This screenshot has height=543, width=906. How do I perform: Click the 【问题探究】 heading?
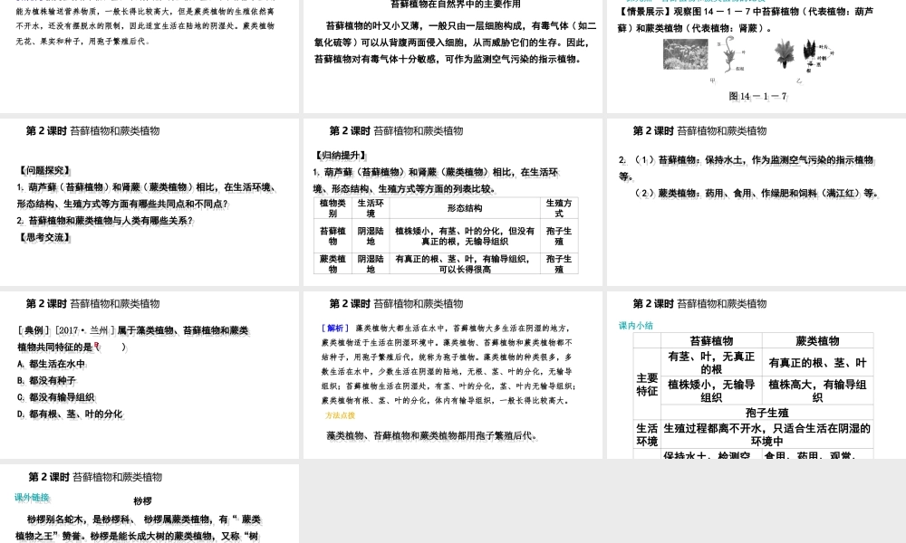pyautogui.click(x=44, y=170)
